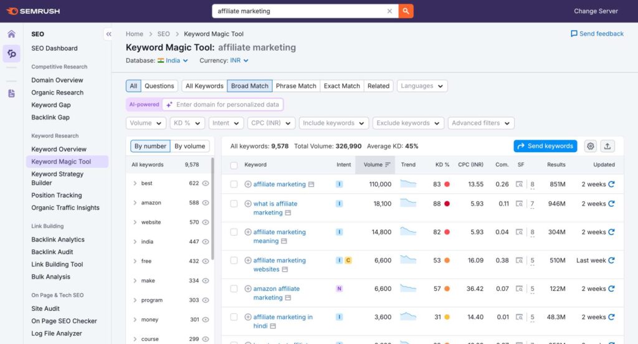Open the SEO toolkit icon in left rail
The width and height of the screenshot is (638, 344).
click(x=11, y=54)
